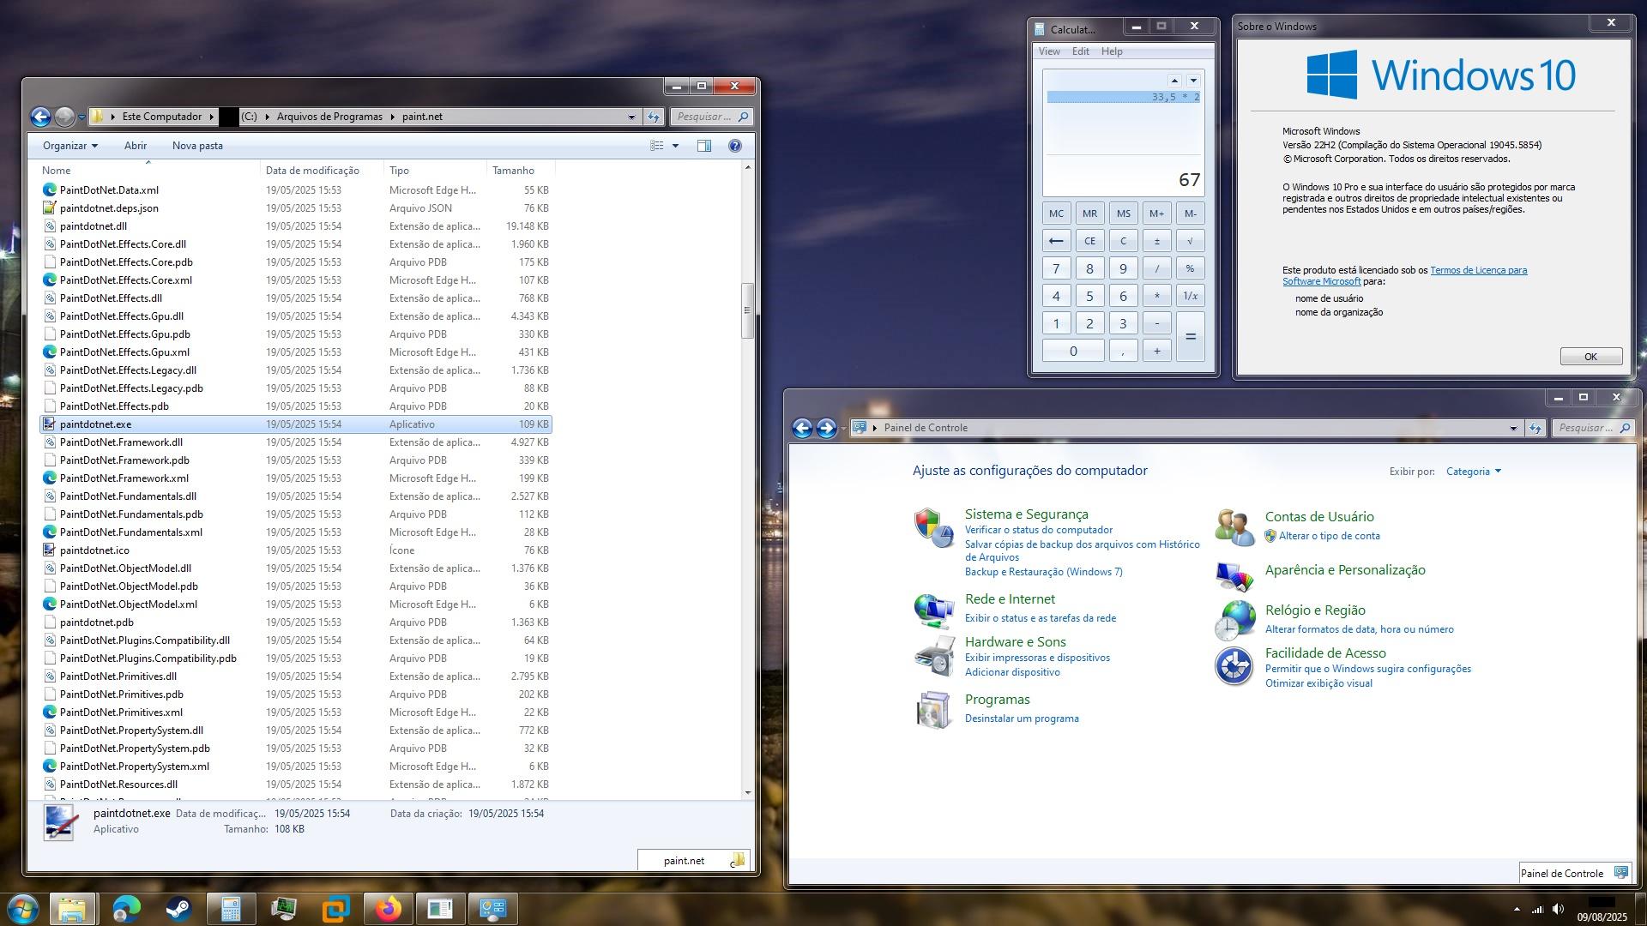Click the file list's vertical scrollbar thumb

tap(747, 310)
